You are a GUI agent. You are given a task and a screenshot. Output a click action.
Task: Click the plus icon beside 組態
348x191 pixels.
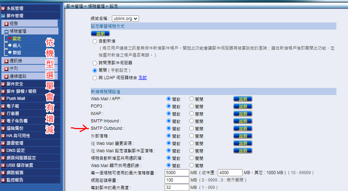pos(6,24)
